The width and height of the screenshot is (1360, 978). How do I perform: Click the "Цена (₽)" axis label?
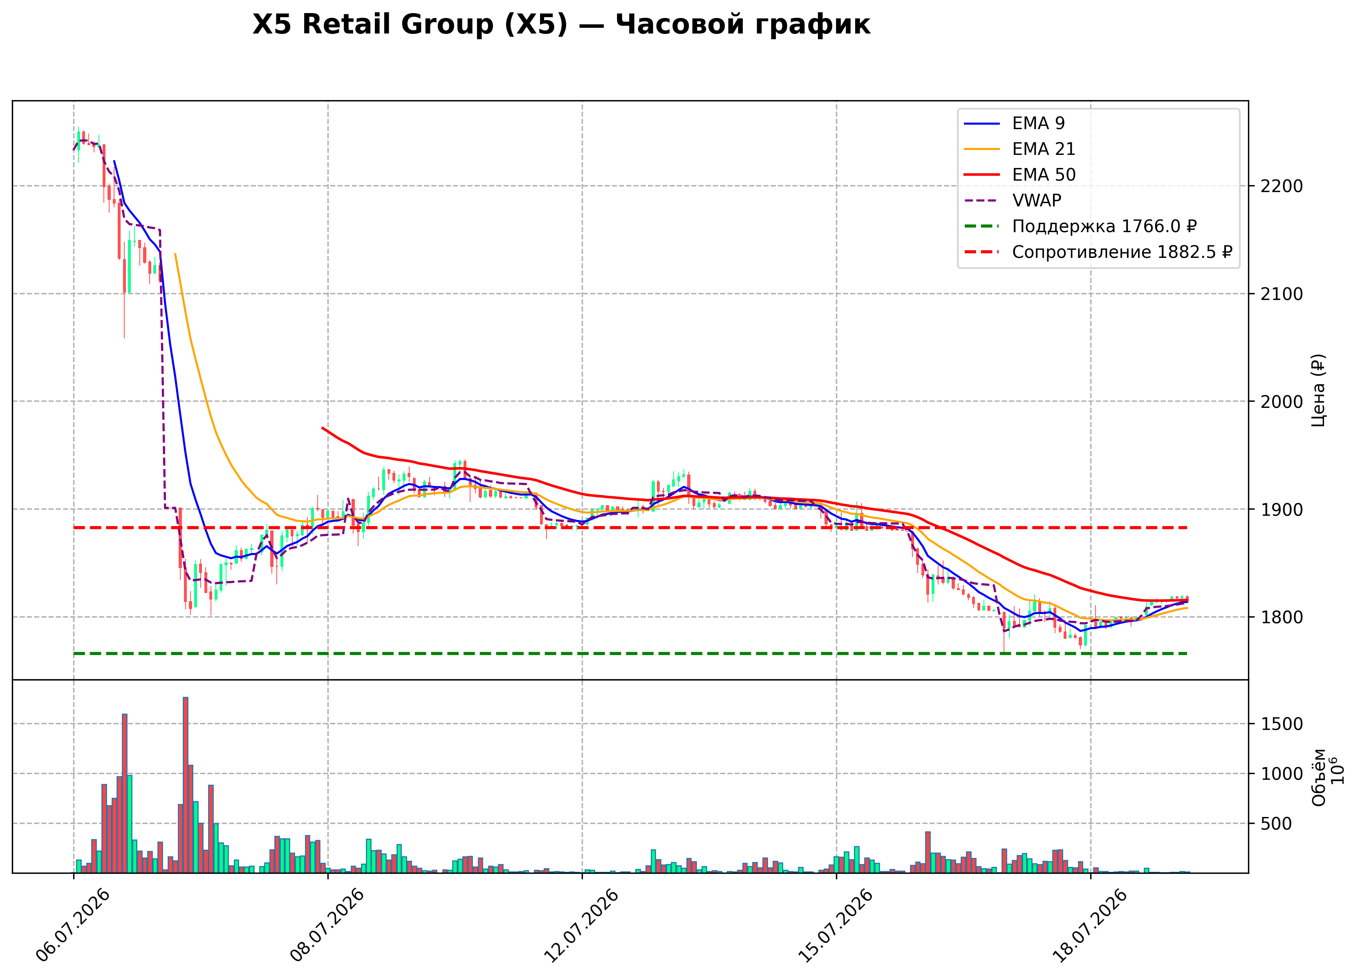[1319, 390]
